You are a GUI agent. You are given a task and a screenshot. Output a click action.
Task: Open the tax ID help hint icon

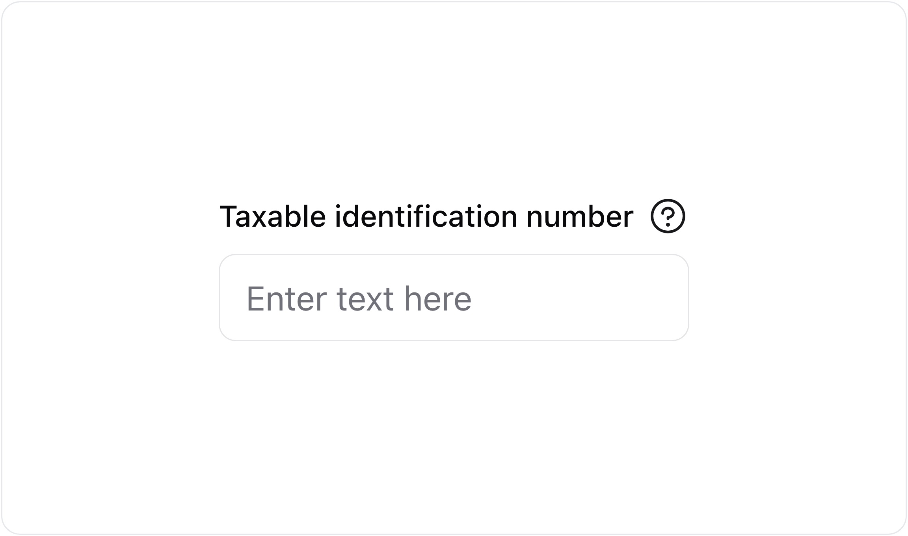click(668, 216)
